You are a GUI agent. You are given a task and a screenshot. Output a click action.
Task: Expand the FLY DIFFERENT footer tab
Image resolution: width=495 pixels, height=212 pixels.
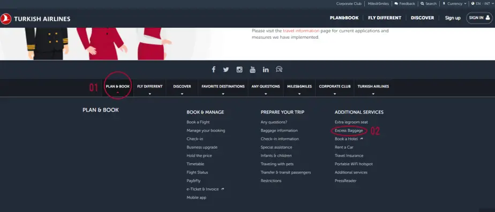[x=149, y=88]
